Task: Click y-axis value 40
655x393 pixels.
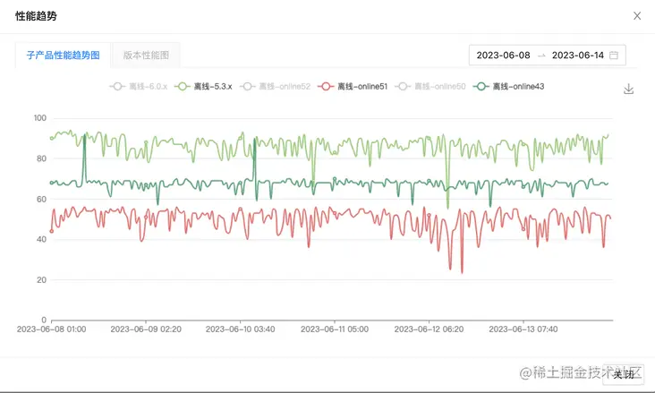Action: 41,240
